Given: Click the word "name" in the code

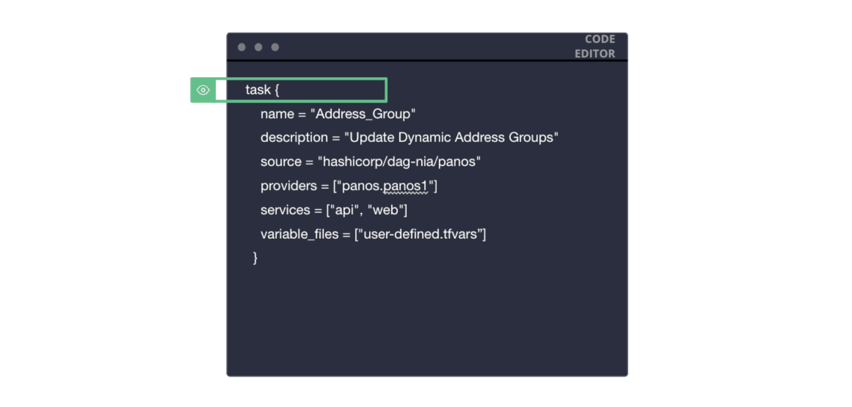Looking at the screenshot, I should (x=277, y=114).
